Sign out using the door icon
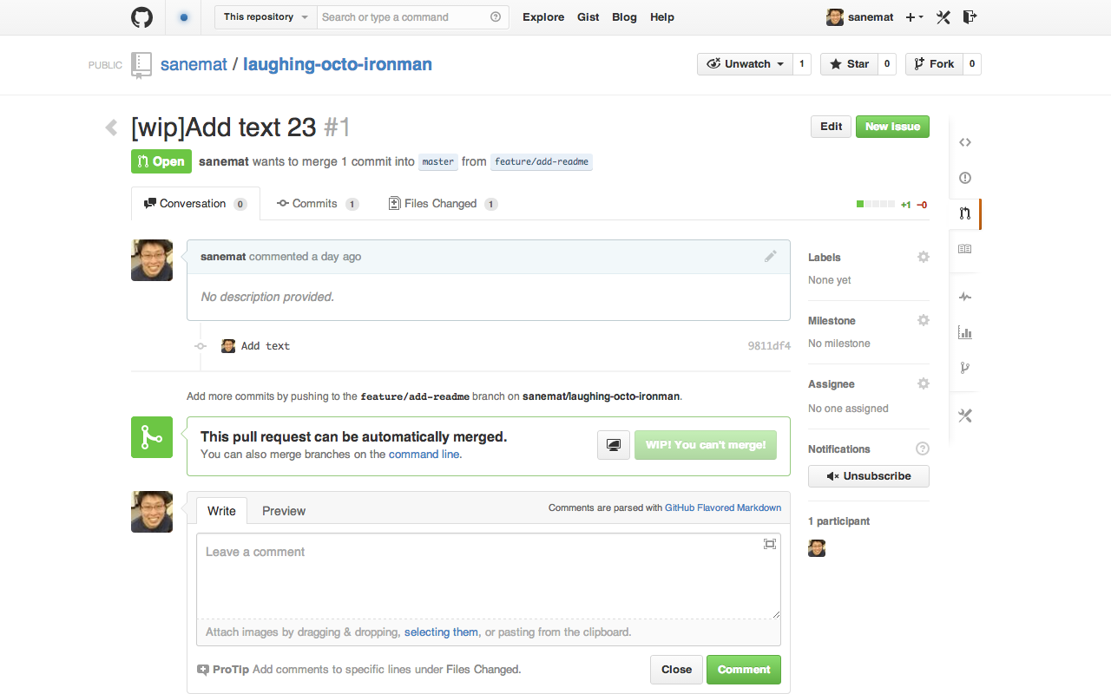The image size is (1111, 694). pos(970,16)
